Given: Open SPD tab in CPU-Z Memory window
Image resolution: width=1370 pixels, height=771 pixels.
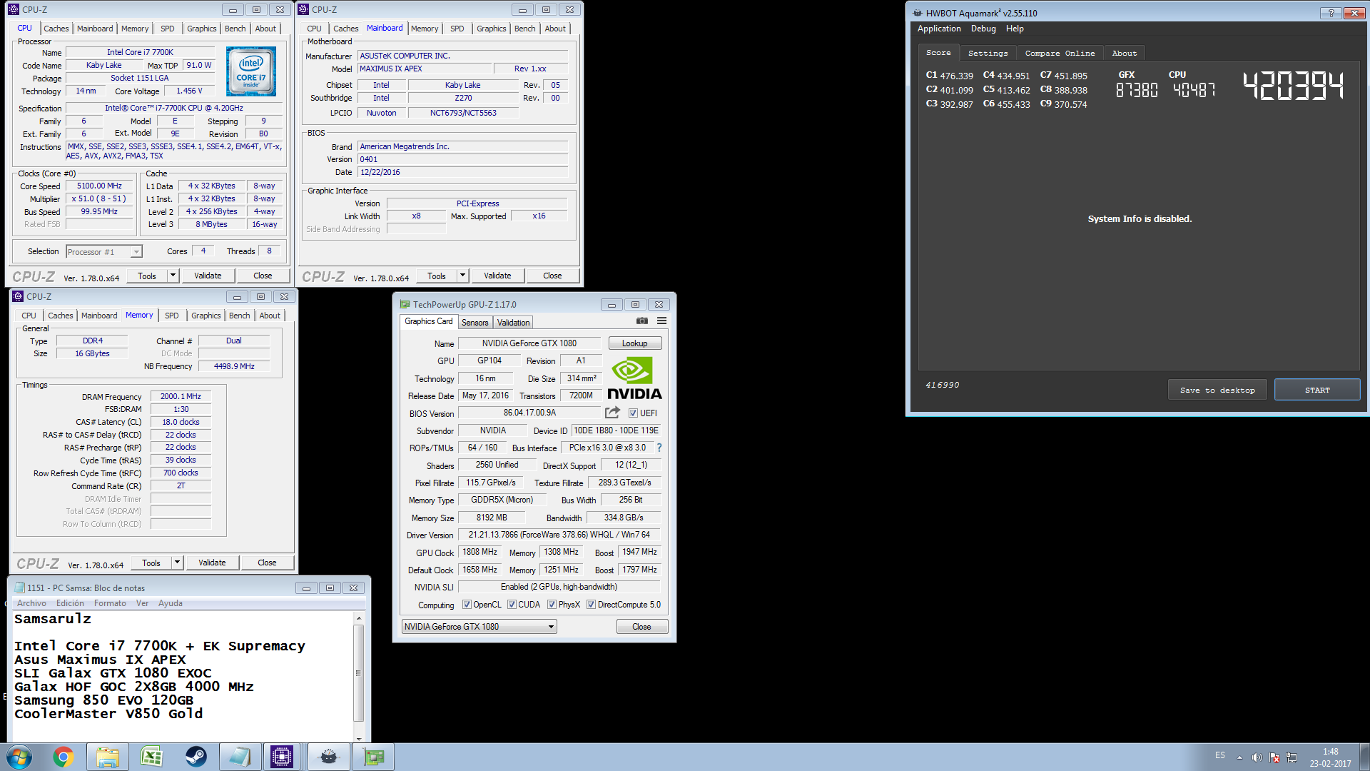Looking at the screenshot, I should (x=172, y=316).
